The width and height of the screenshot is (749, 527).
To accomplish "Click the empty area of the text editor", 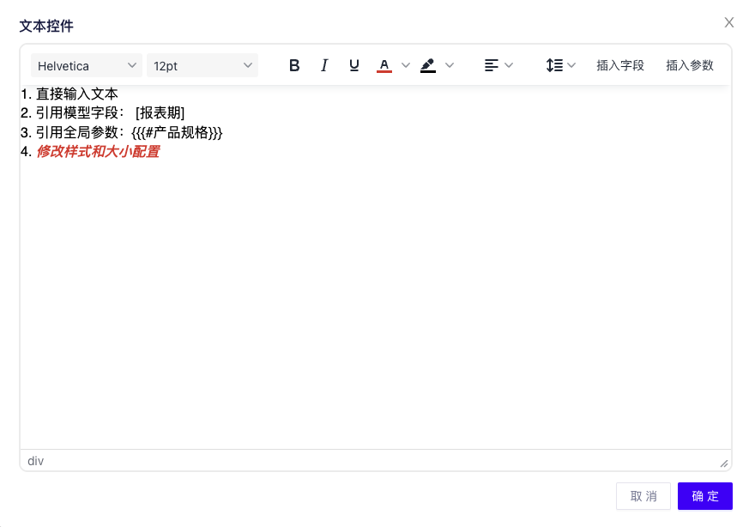I will [x=375, y=300].
